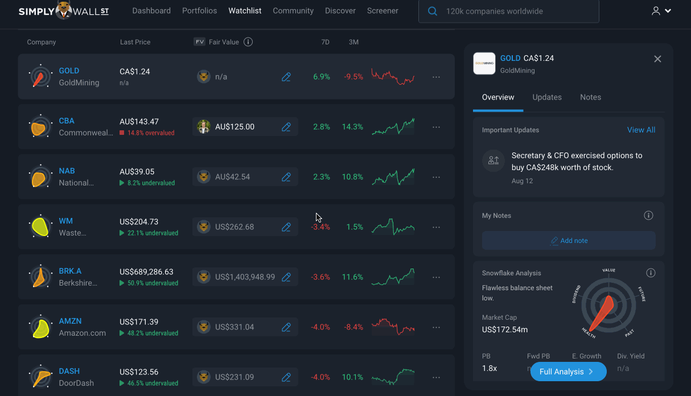The height and width of the screenshot is (396, 691).
Task: Click the Market Cap US$172.54m value
Action: [x=505, y=329]
